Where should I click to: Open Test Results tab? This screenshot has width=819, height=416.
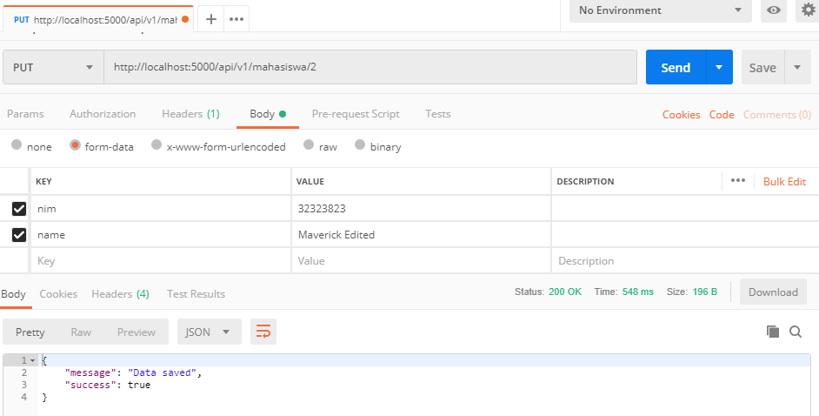(196, 293)
